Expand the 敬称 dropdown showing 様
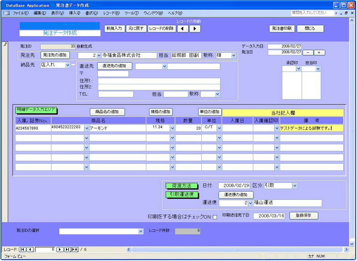Image resolution: width=357 pixels, height=261 pixels. pos(233,55)
